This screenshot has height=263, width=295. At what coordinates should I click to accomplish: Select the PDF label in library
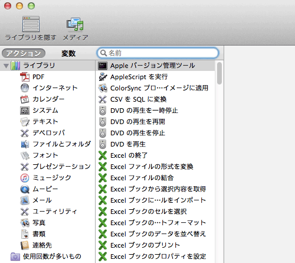[38, 77]
